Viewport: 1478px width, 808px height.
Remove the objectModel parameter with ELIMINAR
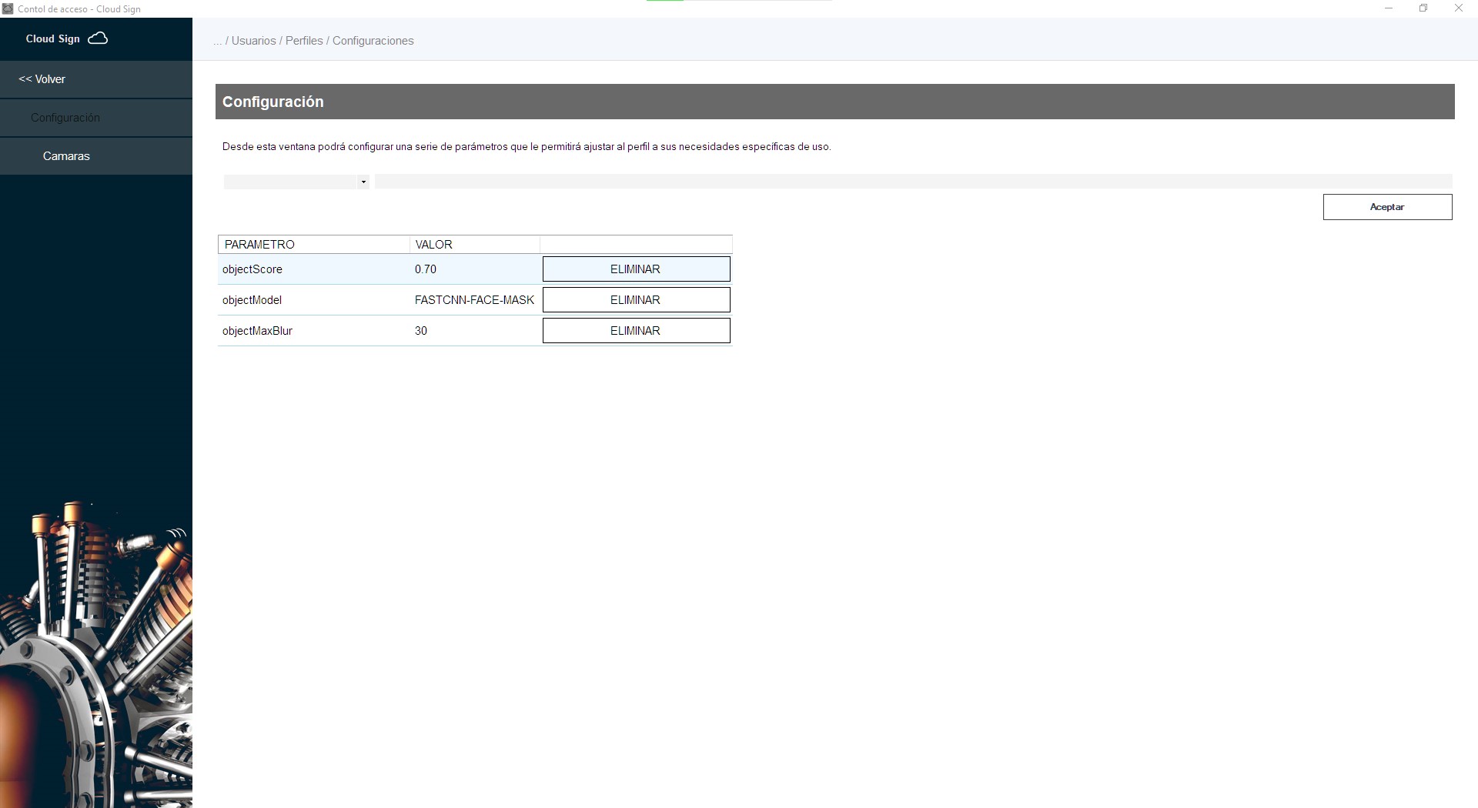[636, 300]
